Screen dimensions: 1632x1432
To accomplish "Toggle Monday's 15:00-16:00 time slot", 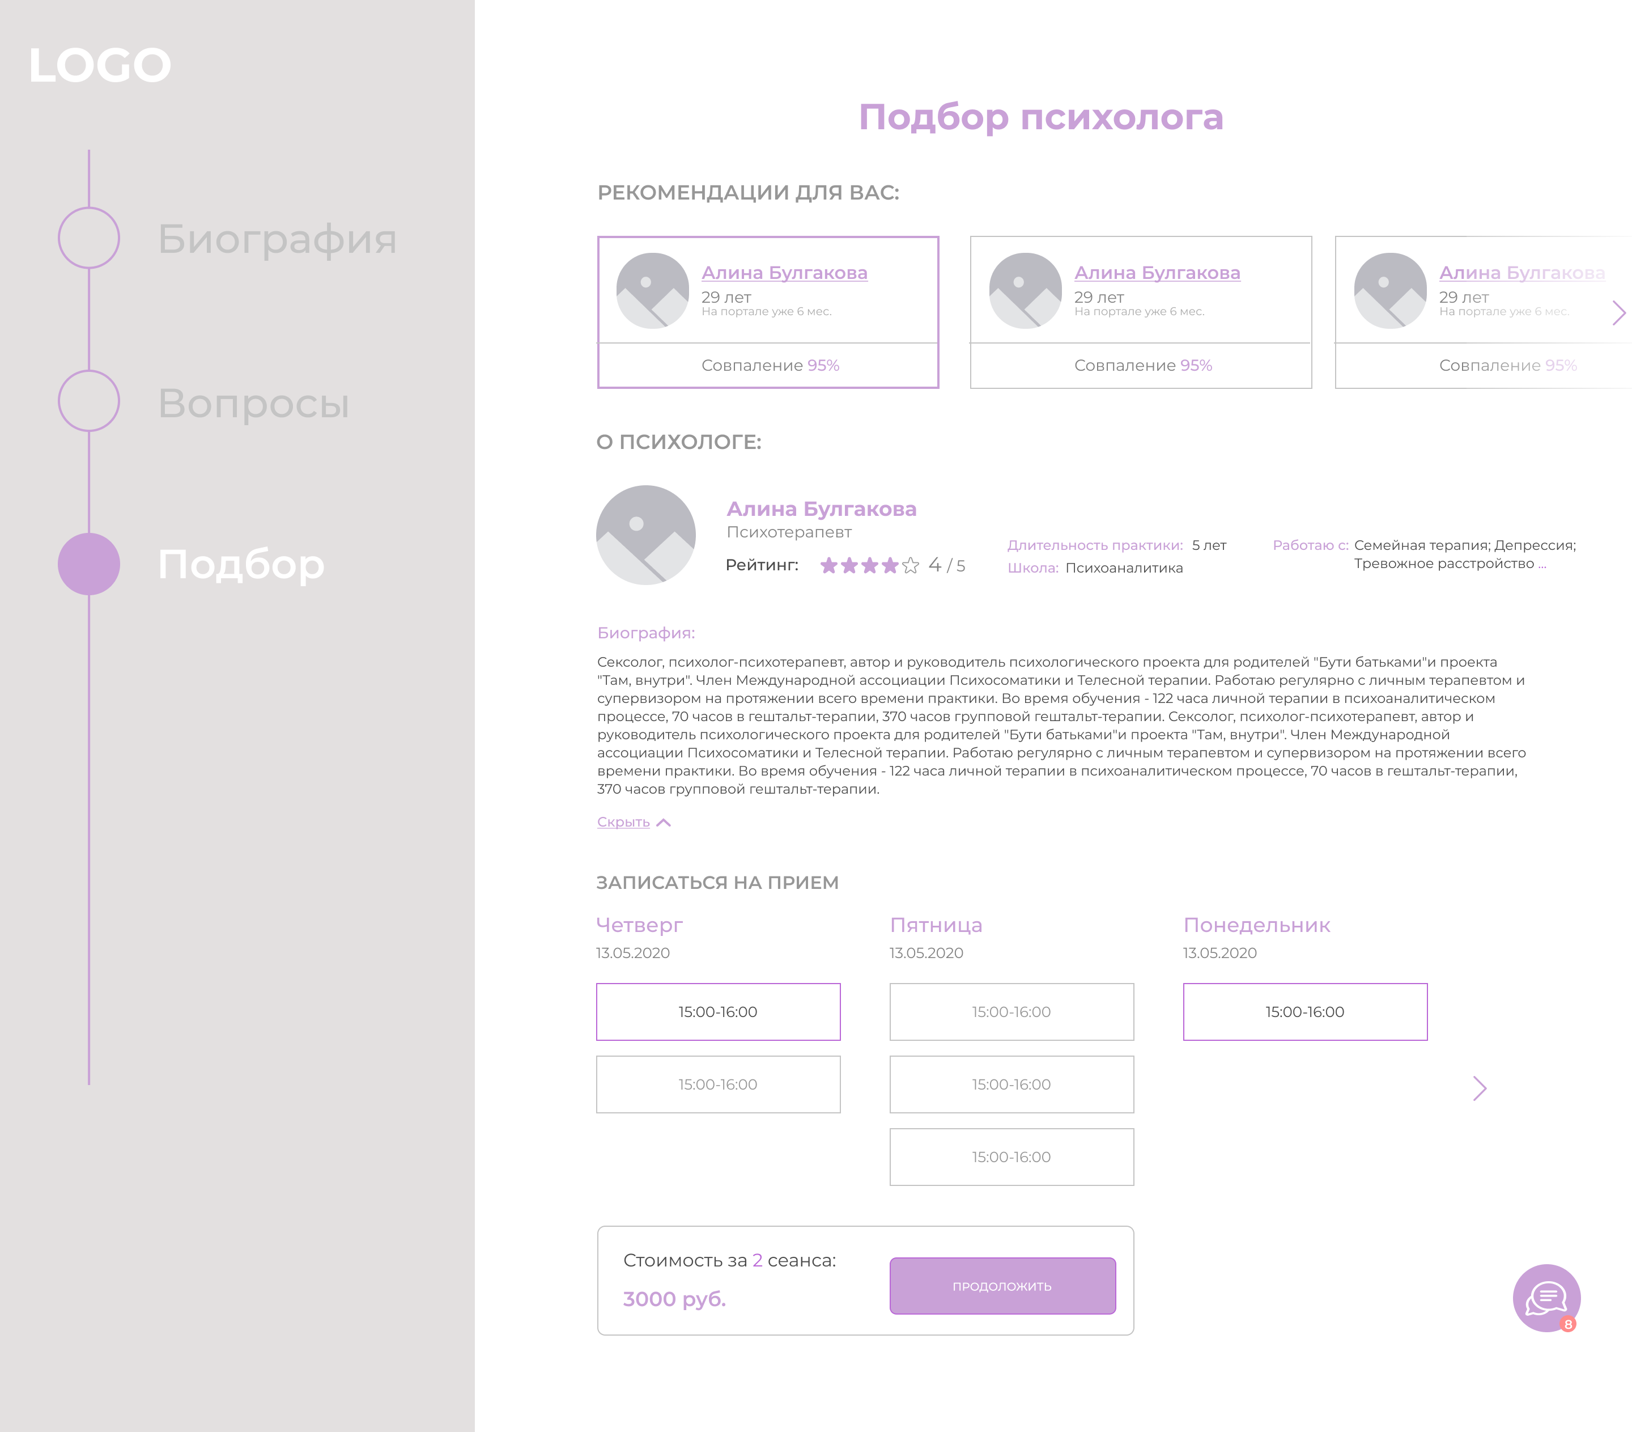I will coord(1304,1012).
